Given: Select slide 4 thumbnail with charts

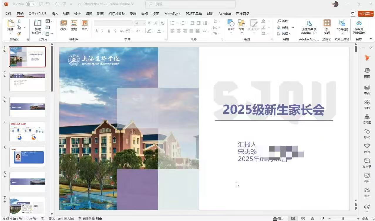Looking at the screenshot, I should click(27, 132).
